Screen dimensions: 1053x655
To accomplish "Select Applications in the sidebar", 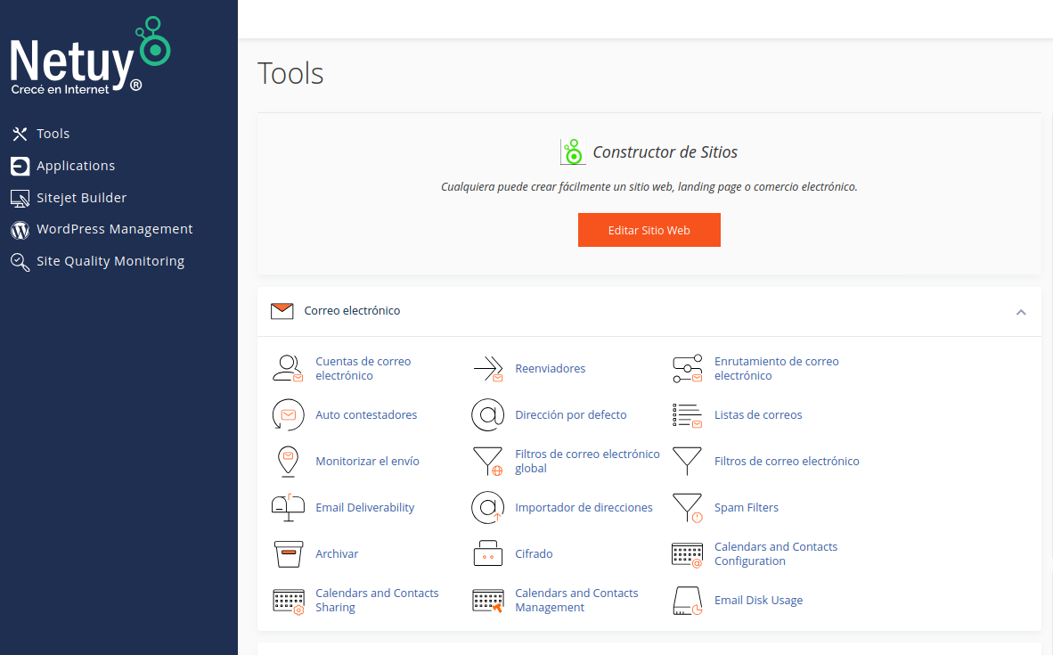I will pos(76,166).
